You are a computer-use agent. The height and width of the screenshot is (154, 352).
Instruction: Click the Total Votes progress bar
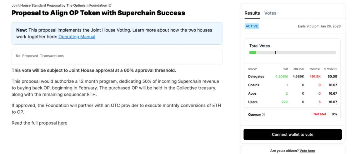[x=292, y=52]
